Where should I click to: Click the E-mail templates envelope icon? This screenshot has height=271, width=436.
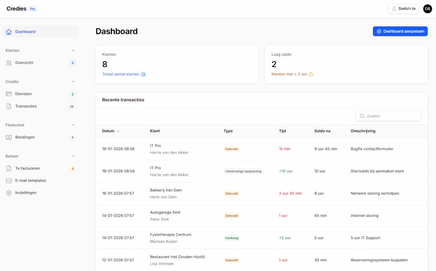8,180
